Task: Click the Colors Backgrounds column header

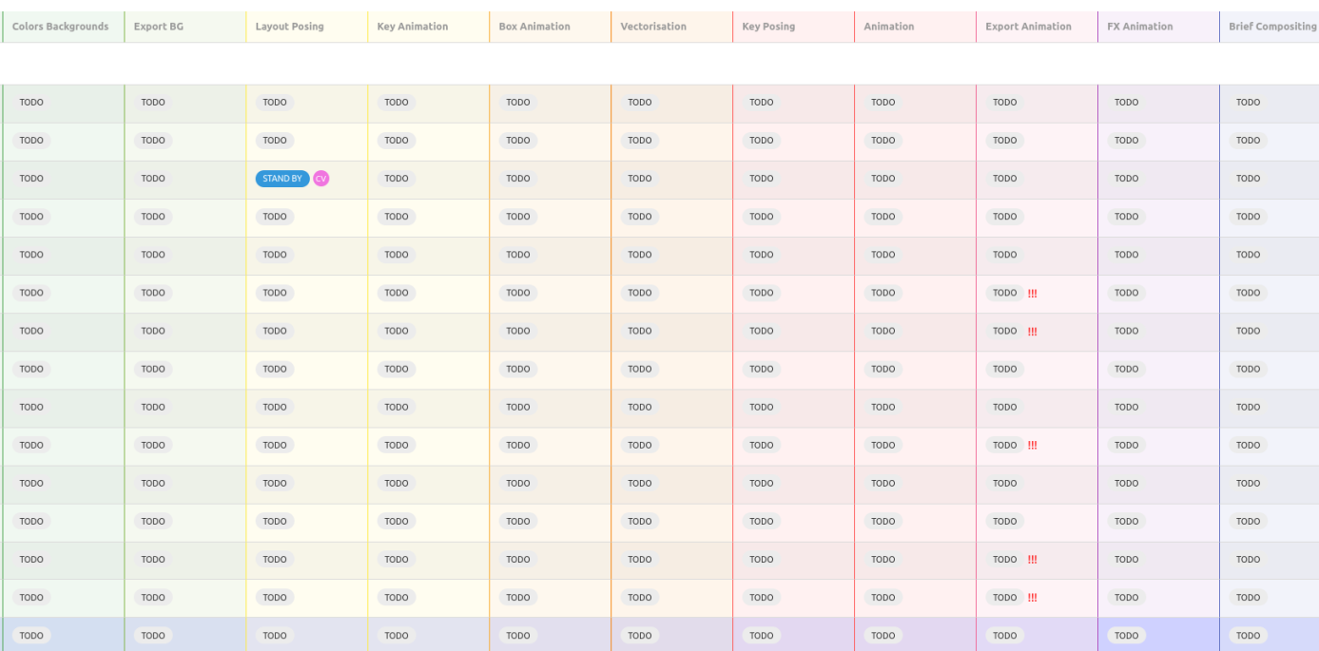Action: point(61,27)
